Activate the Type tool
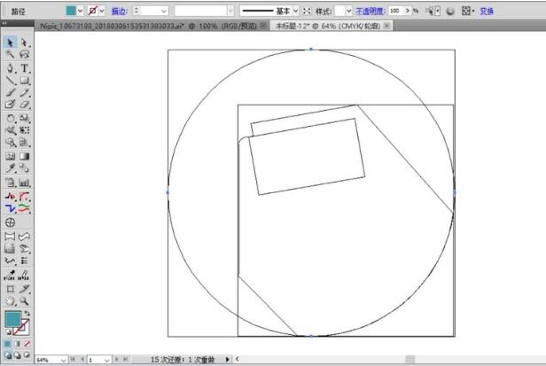The image size is (546, 366). click(x=24, y=68)
